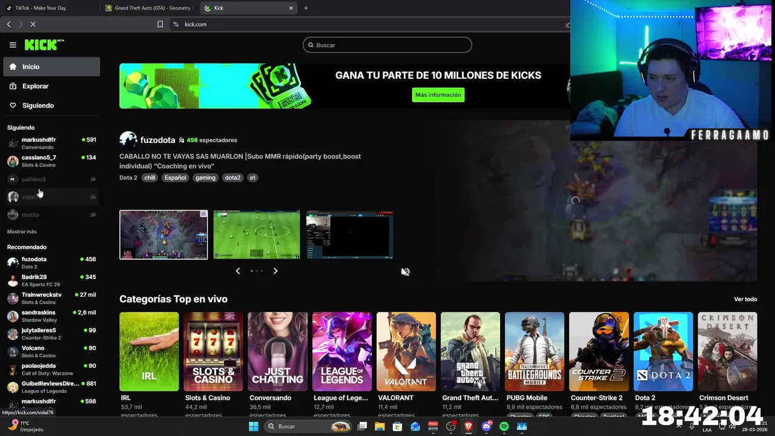Viewport: 775px width, 436px height.
Task: Close the Kick browser tab
Action: click(291, 8)
